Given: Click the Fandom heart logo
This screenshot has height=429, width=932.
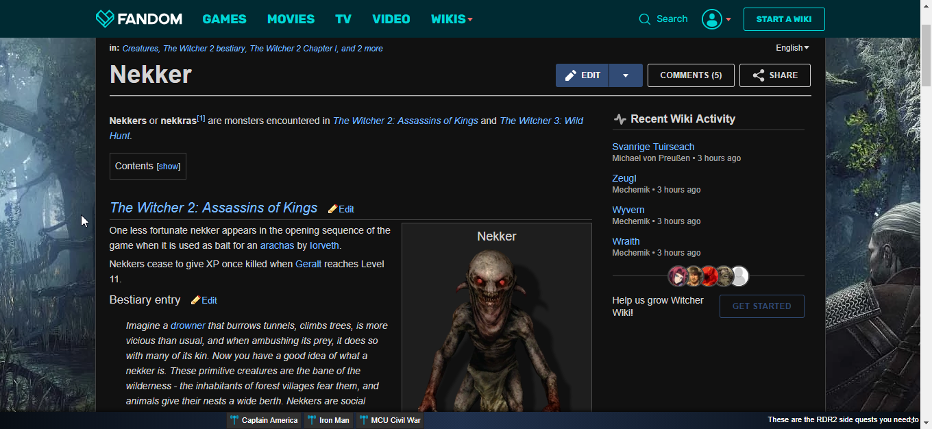Looking at the screenshot, I should coord(105,19).
